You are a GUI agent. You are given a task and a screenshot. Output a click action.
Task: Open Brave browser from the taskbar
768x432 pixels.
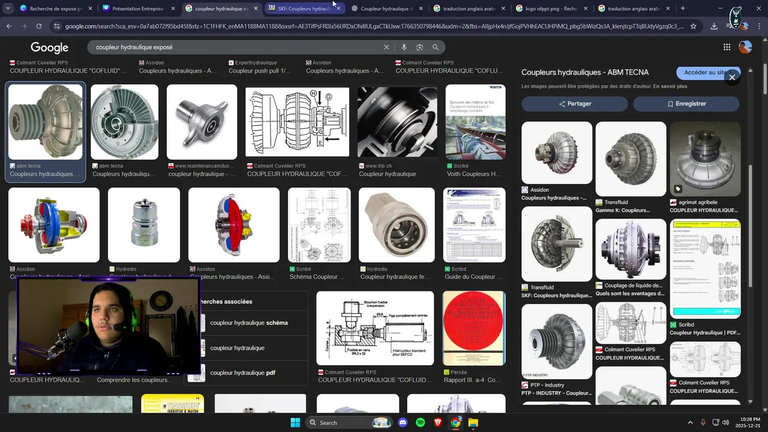438,422
